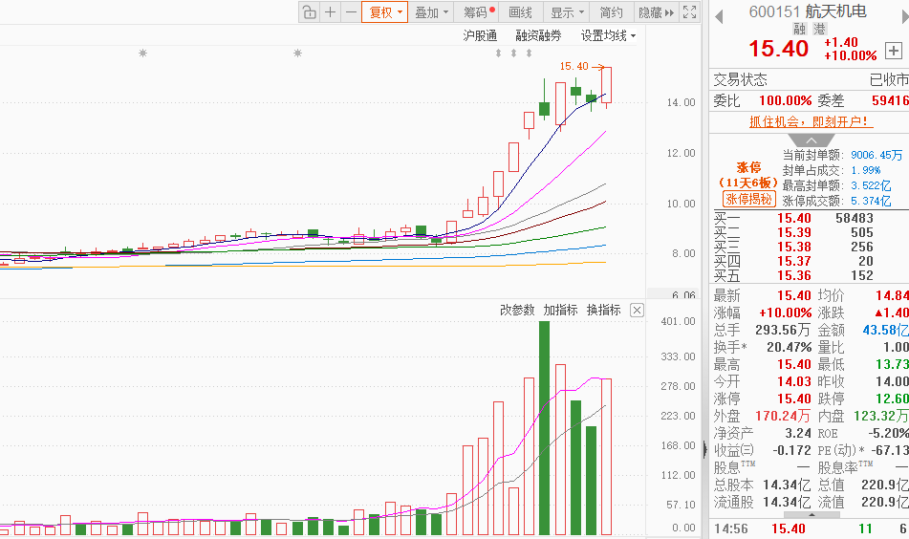Open the 复权 dropdown
This screenshot has width=909, height=539.
point(385,12)
